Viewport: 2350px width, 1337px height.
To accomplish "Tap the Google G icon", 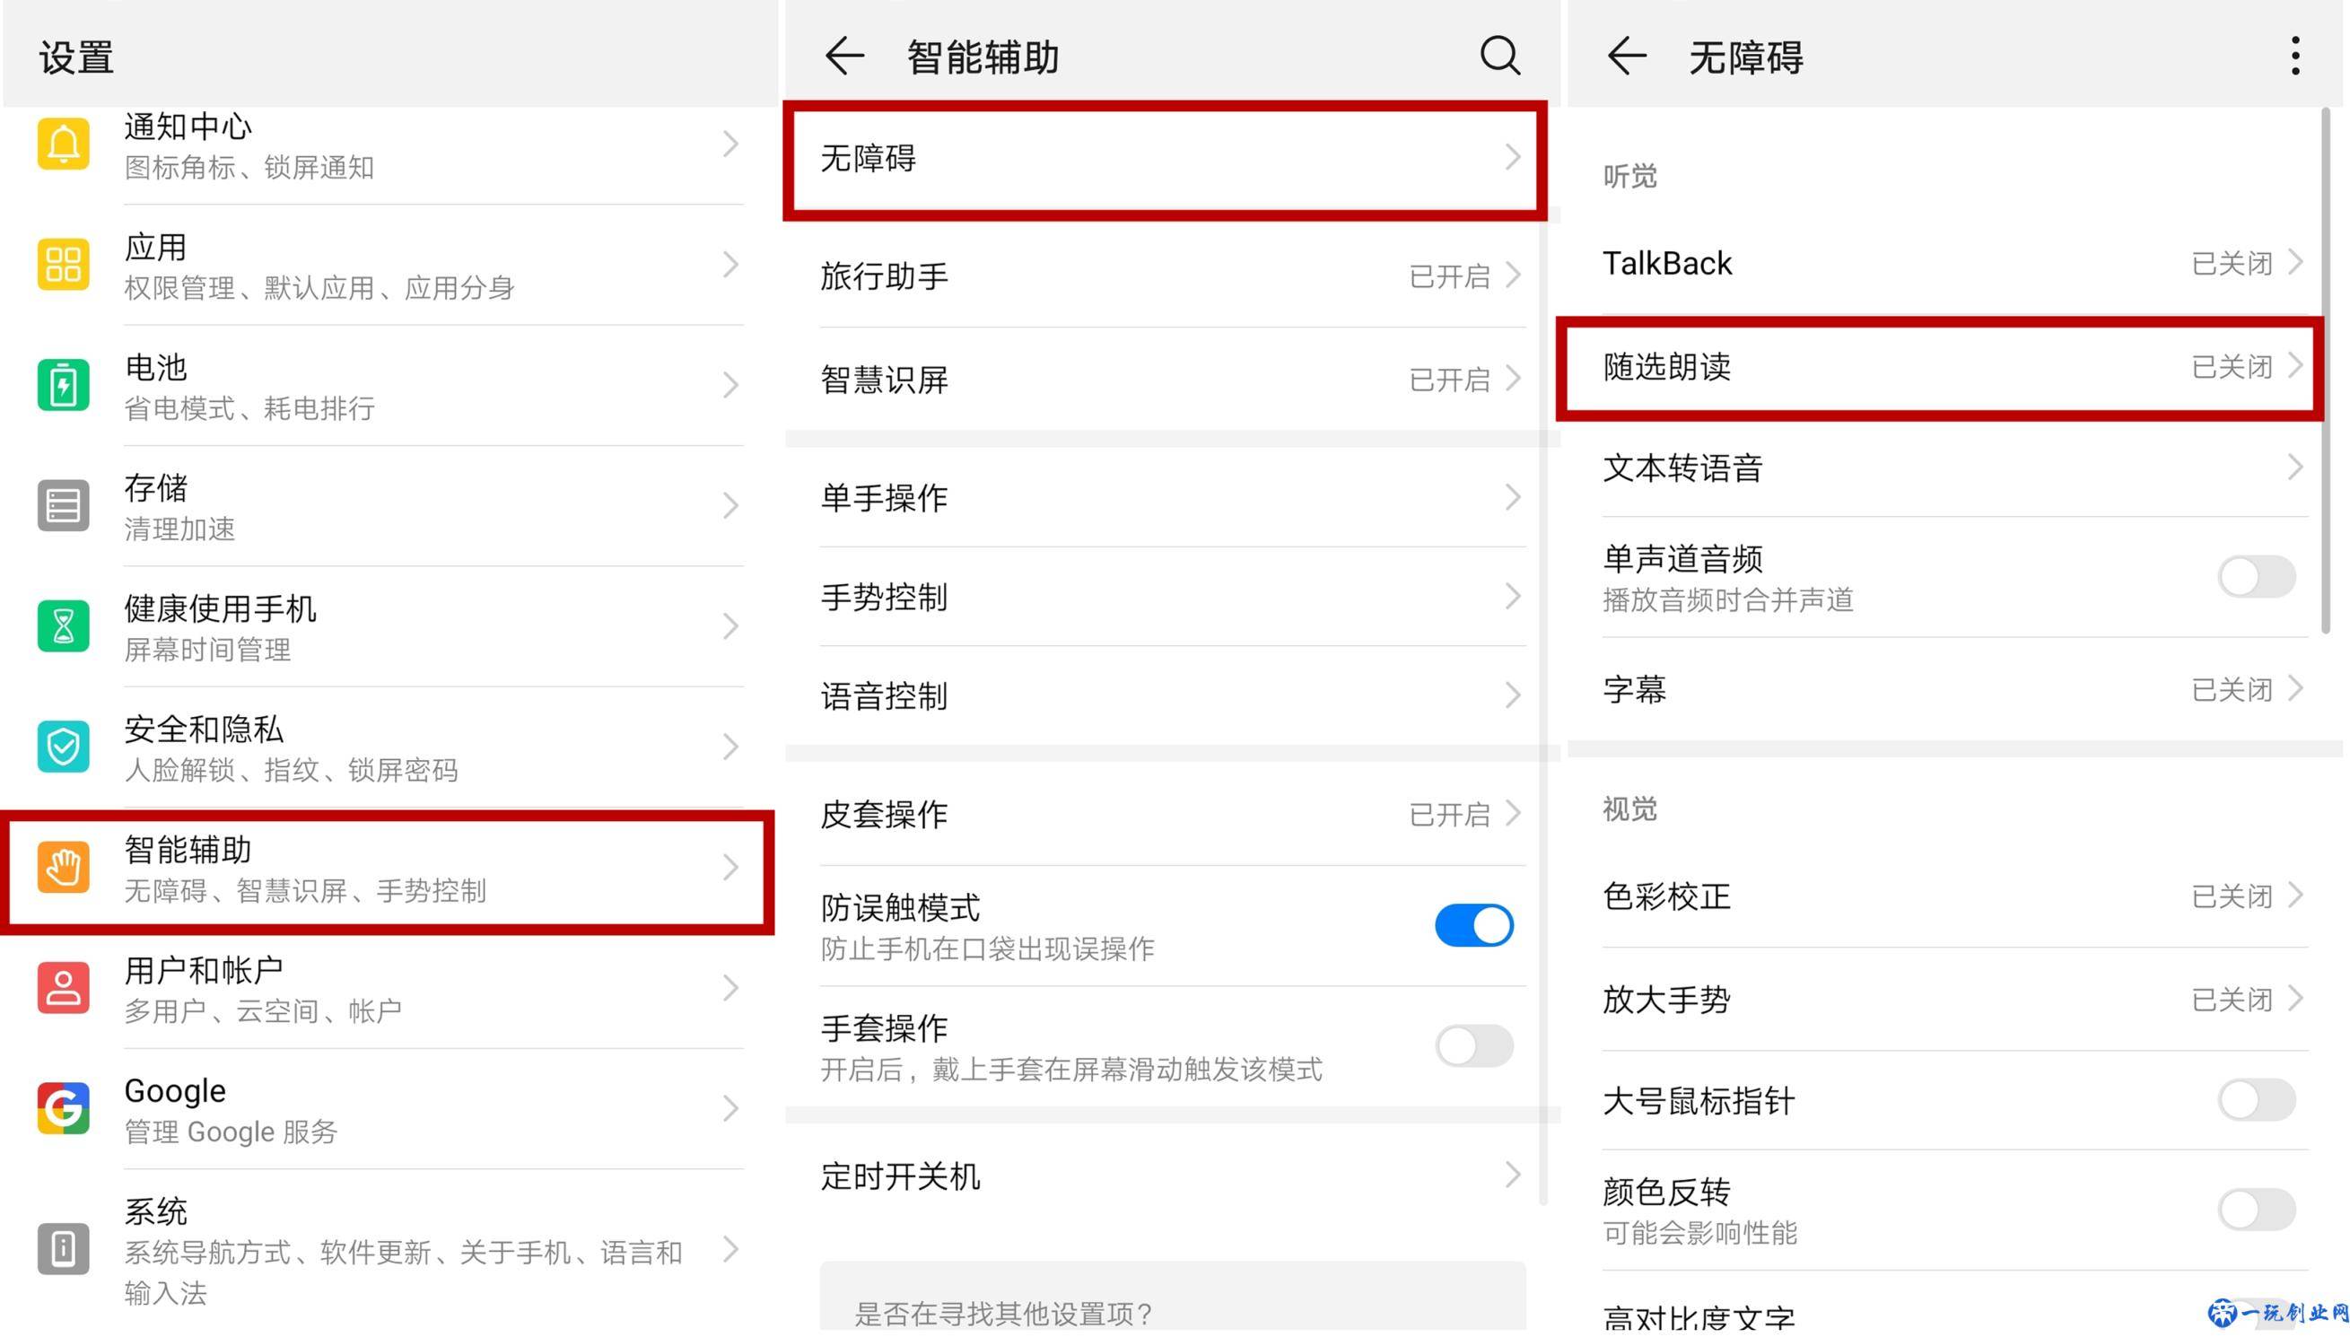I will coord(64,1107).
